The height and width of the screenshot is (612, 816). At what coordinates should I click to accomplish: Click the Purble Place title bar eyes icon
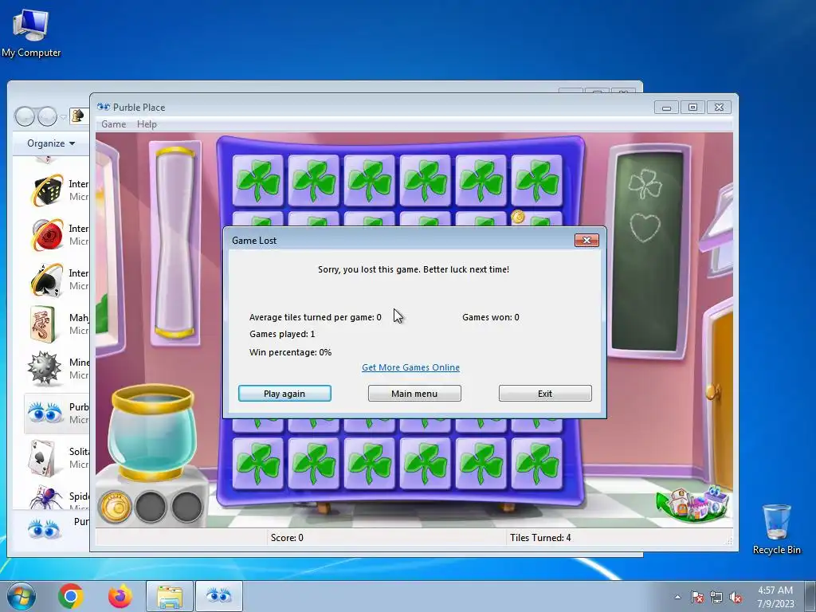(x=103, y=108)
